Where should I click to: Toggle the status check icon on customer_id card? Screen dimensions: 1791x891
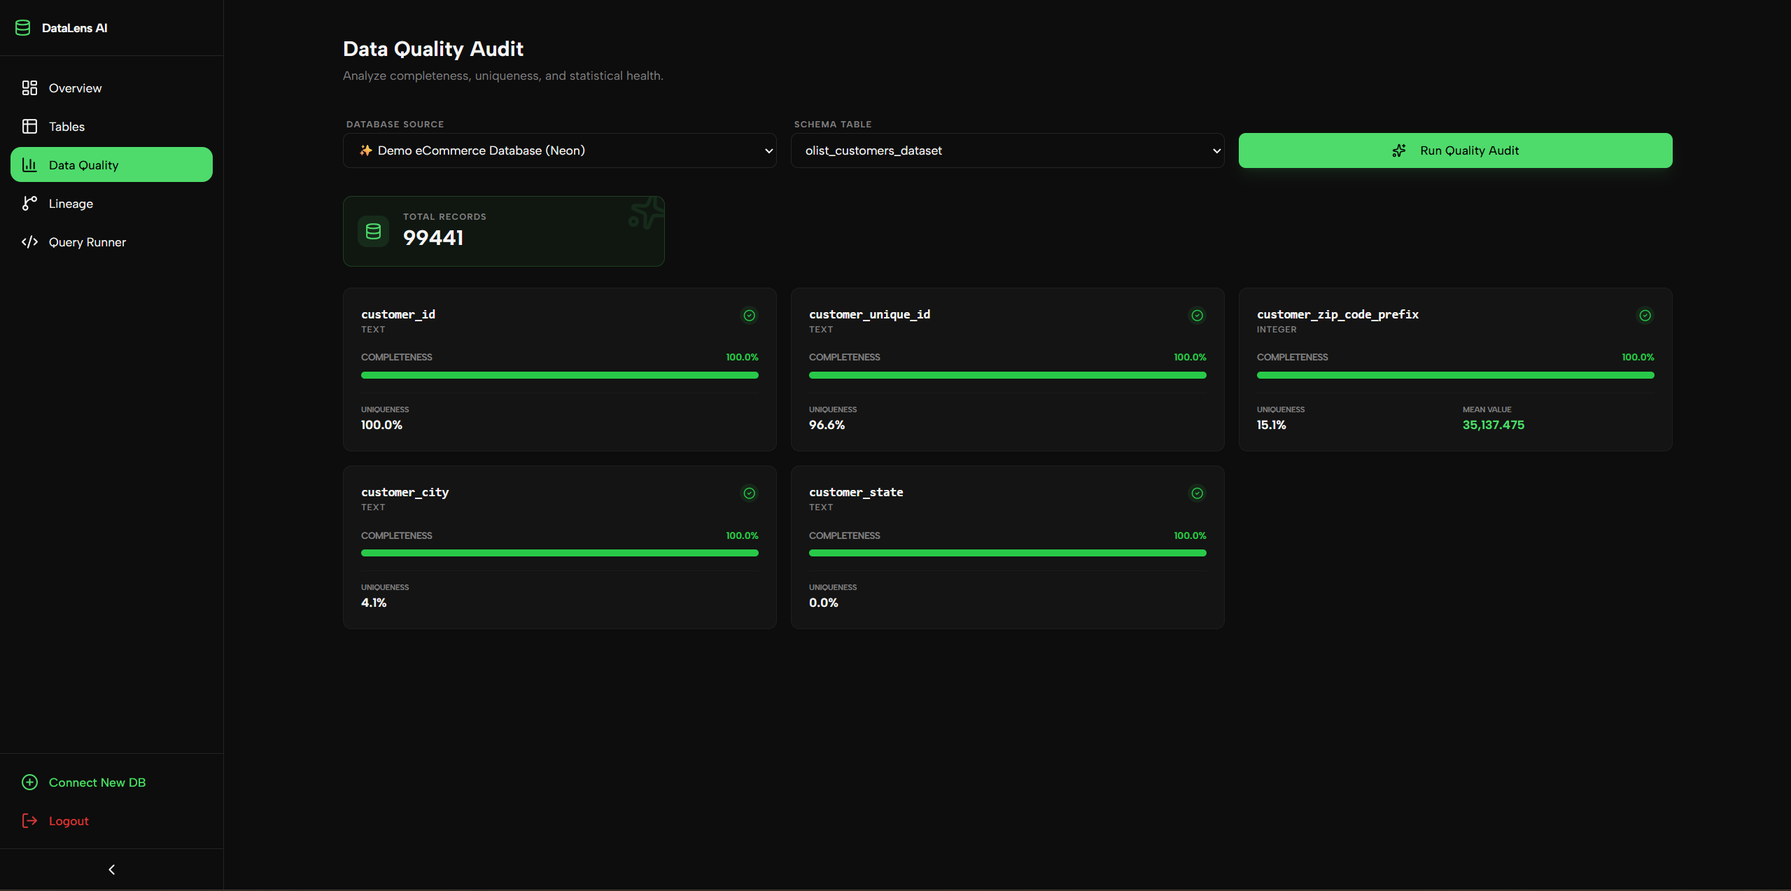(749, 316)
